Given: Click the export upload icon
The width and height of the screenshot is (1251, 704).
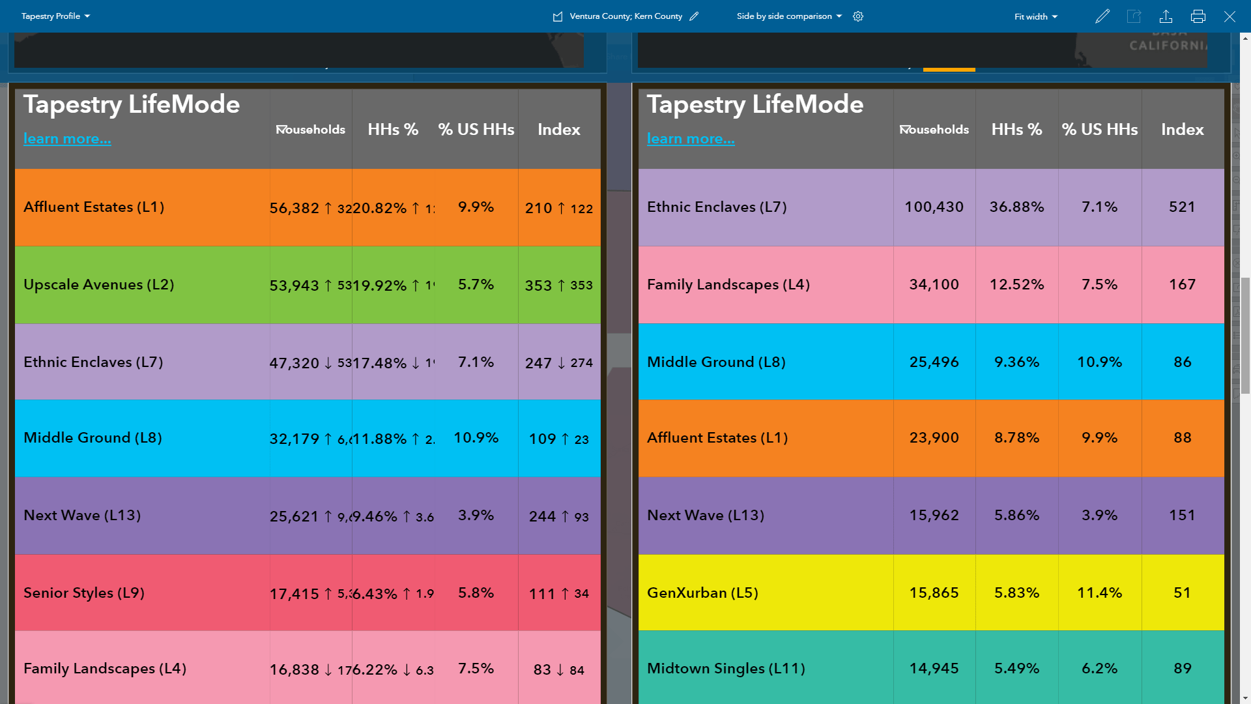Looking at the screenshot, I should [1166, 16].
